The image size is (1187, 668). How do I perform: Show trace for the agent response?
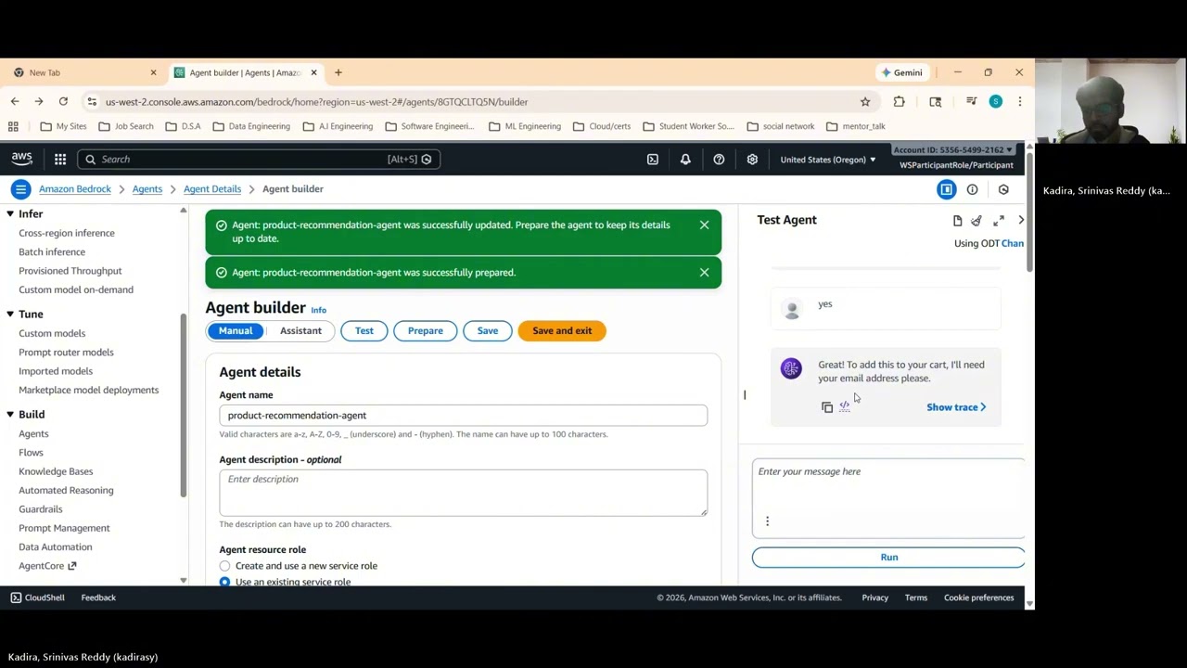tap(956, 407)
